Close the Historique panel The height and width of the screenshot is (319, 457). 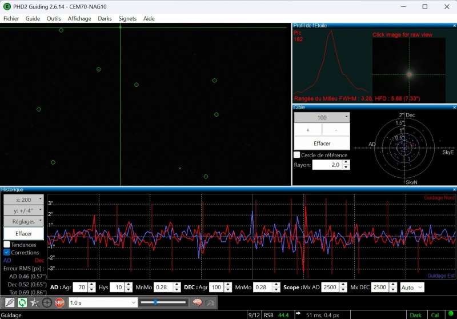tap(454, 190)
